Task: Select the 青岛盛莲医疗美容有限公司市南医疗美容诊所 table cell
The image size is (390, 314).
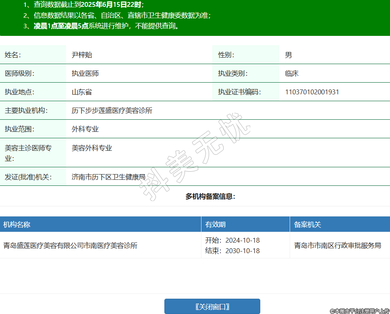Action: [x=71, y=245]
